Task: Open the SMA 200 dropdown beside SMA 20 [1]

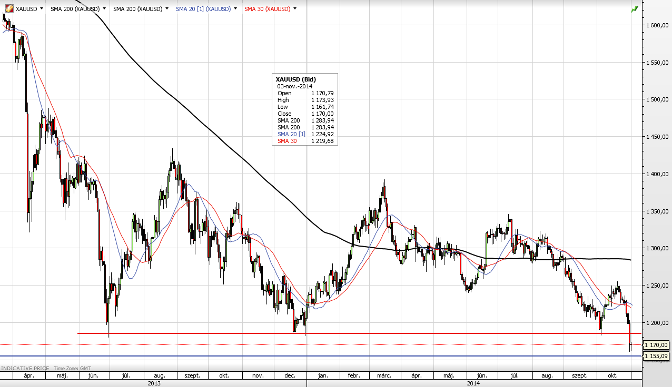Action: coord(167,9)
